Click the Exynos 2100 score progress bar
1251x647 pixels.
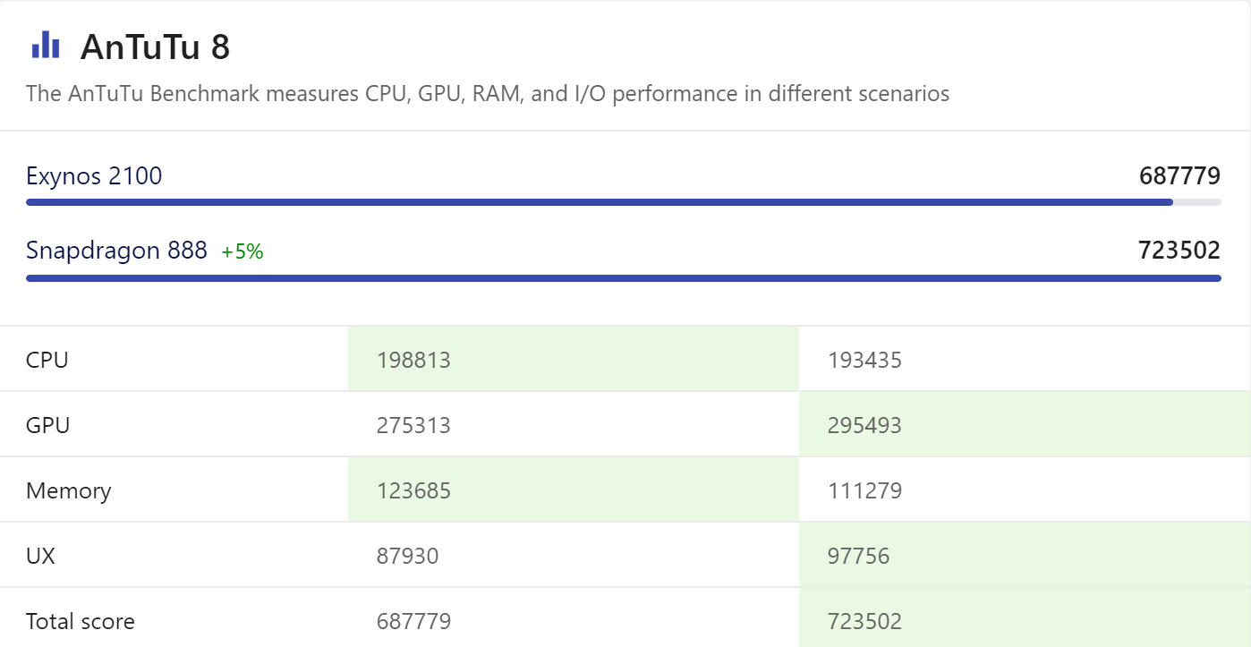[x=624, y=202]
